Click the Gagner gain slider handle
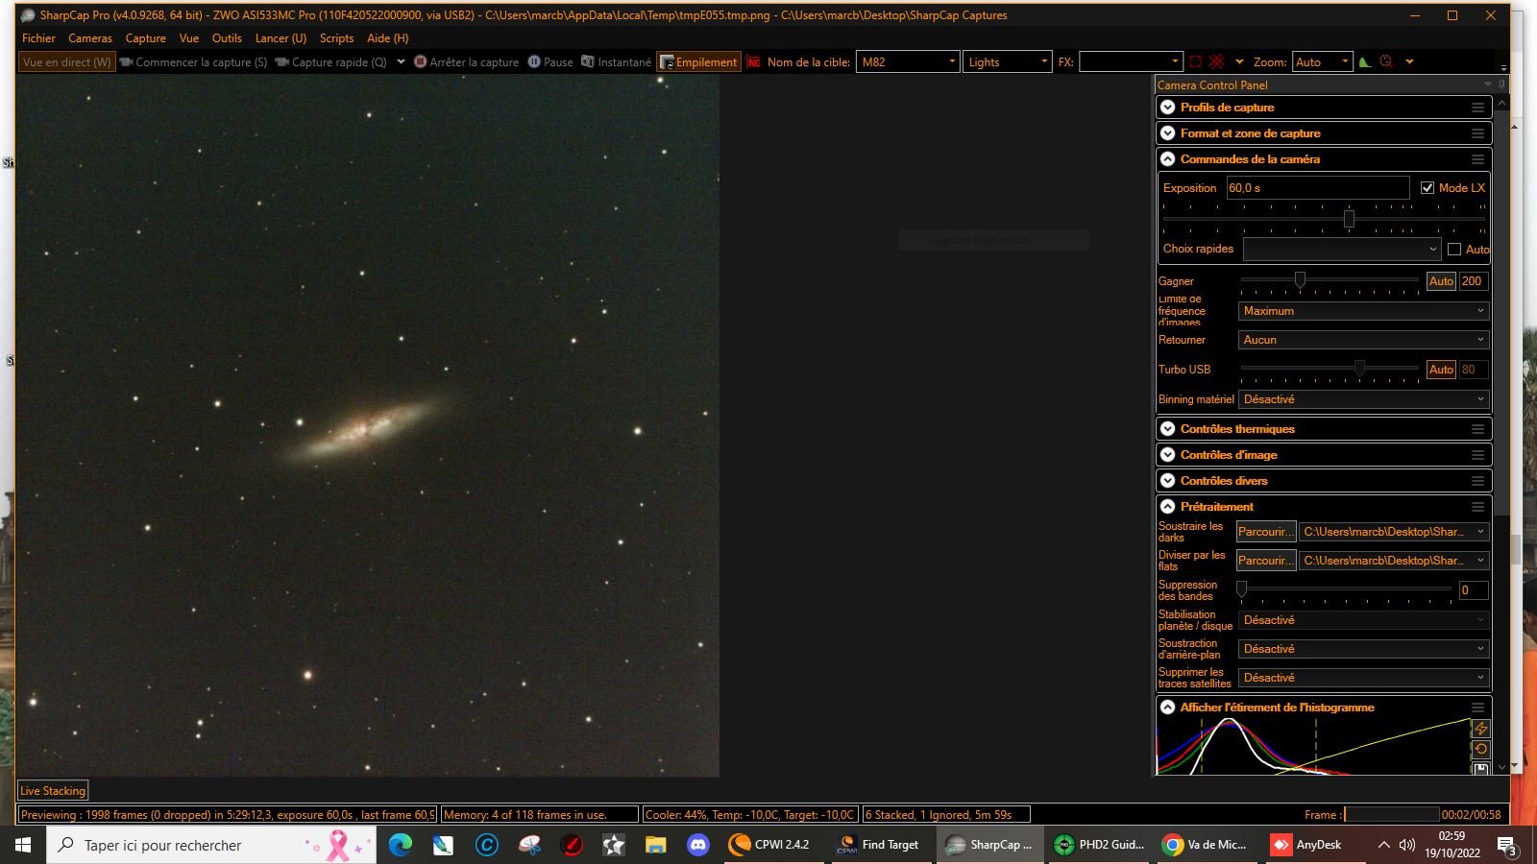Image resolution: width=1537 pixels, height=864 pixels. coord(1300,280)
